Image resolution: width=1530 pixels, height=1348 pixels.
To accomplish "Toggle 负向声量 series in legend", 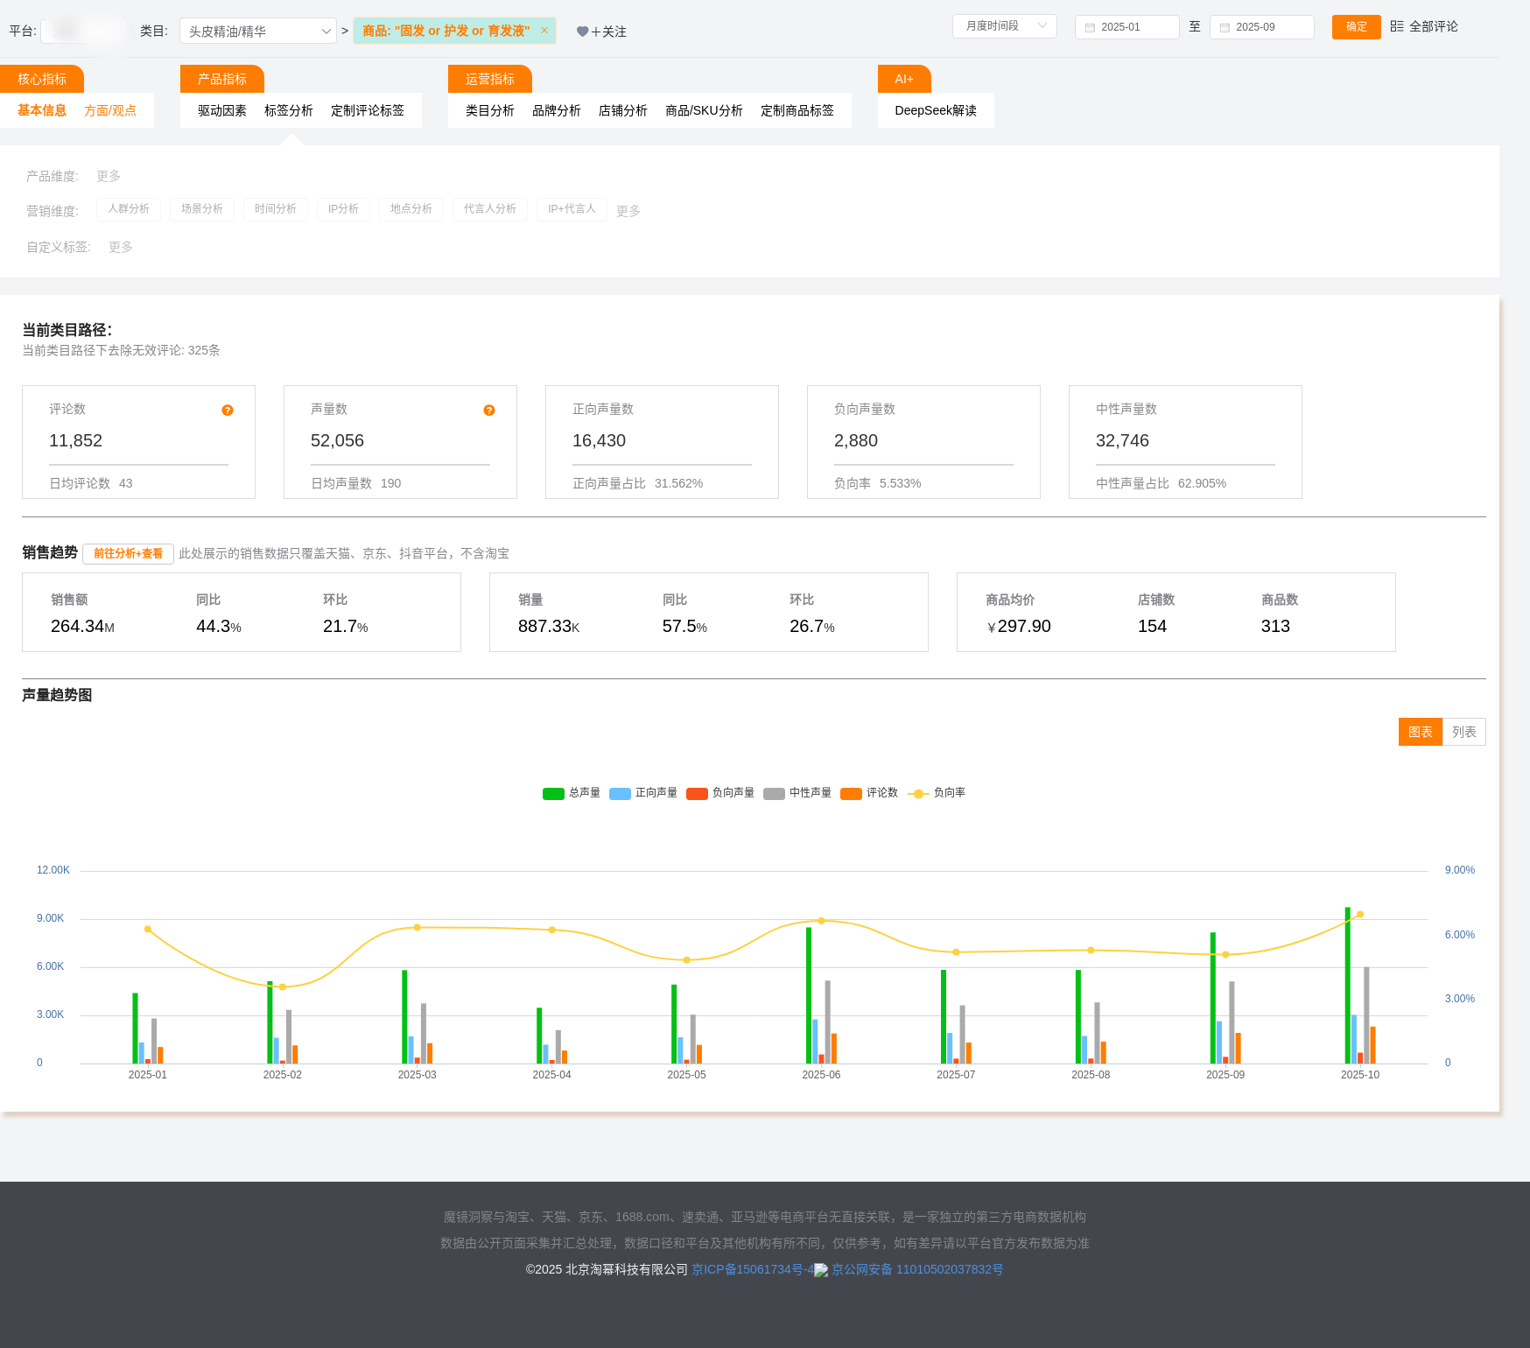I will click(x=697, y=793).
